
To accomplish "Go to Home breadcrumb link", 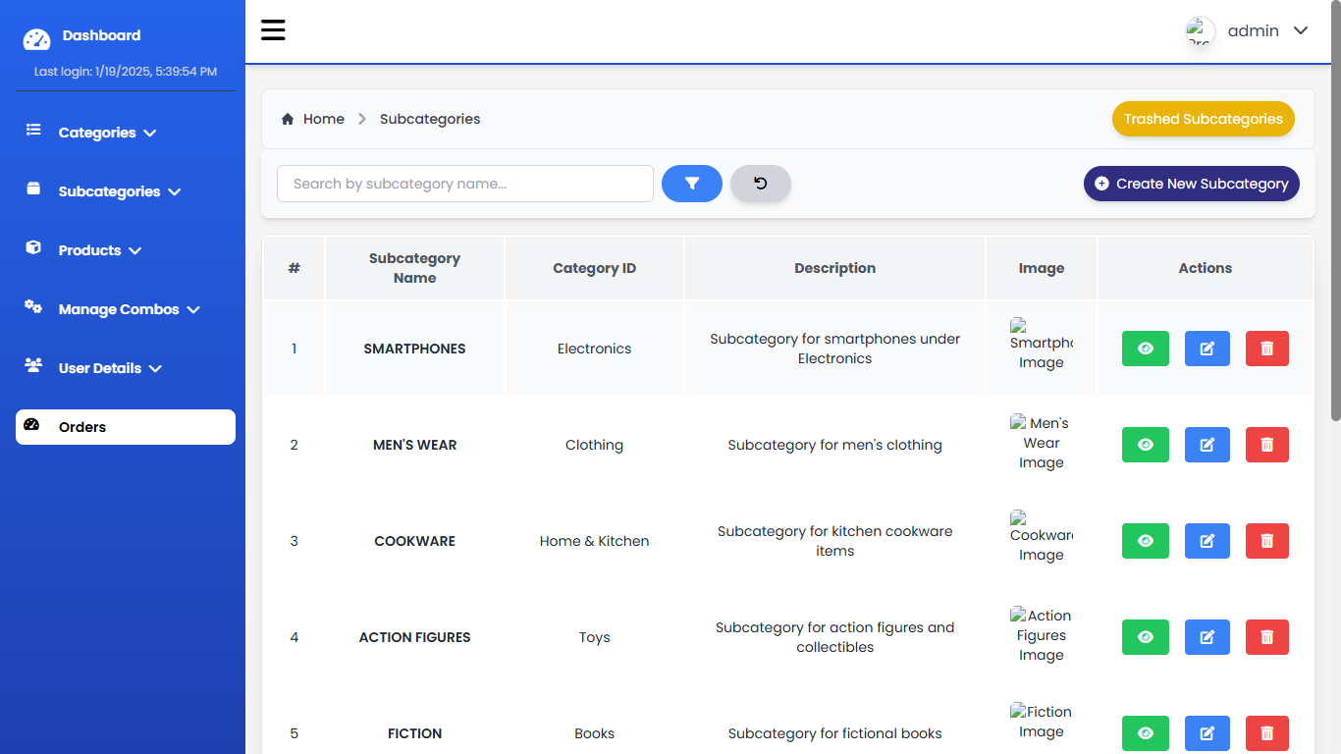I will pyautogui.click(x=324, y=119).
